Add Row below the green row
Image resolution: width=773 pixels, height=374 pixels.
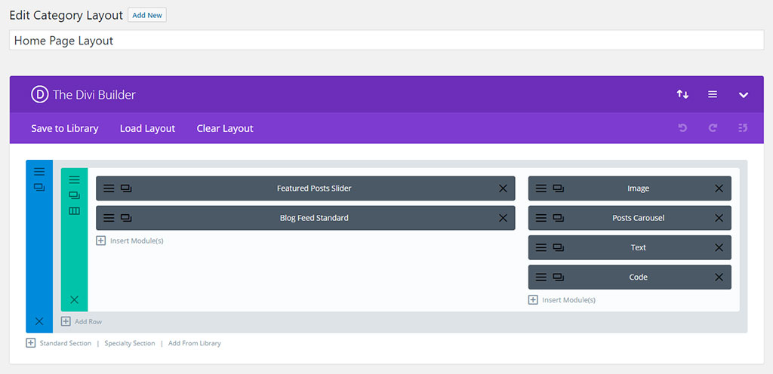pos(82,321)
